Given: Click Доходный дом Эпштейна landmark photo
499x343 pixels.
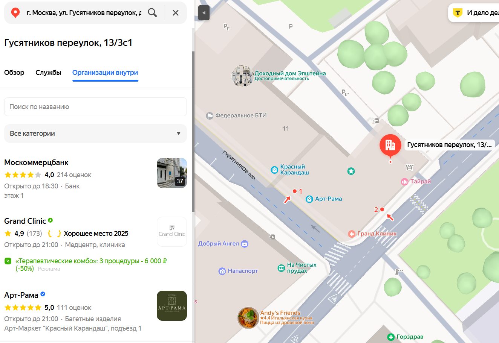Looking at the screenshot, I should point(242,76).
